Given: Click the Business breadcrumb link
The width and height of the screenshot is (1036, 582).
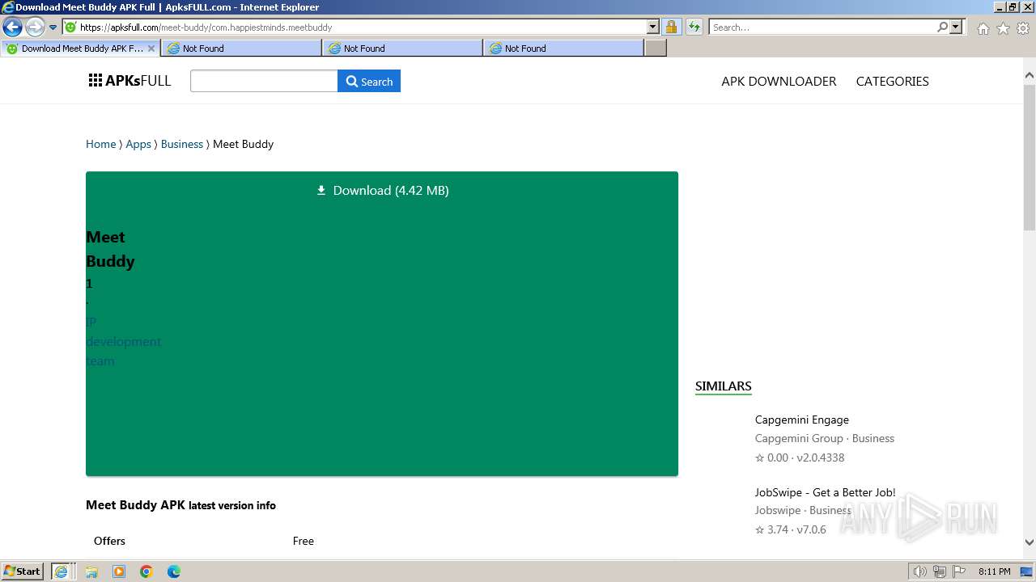Looking at the screenshot, I should pos(182,144).
